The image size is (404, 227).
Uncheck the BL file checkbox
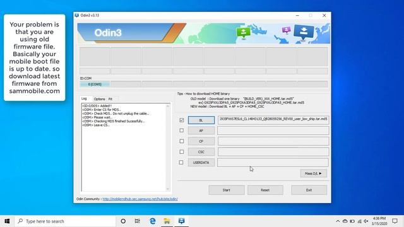(182, 120)
